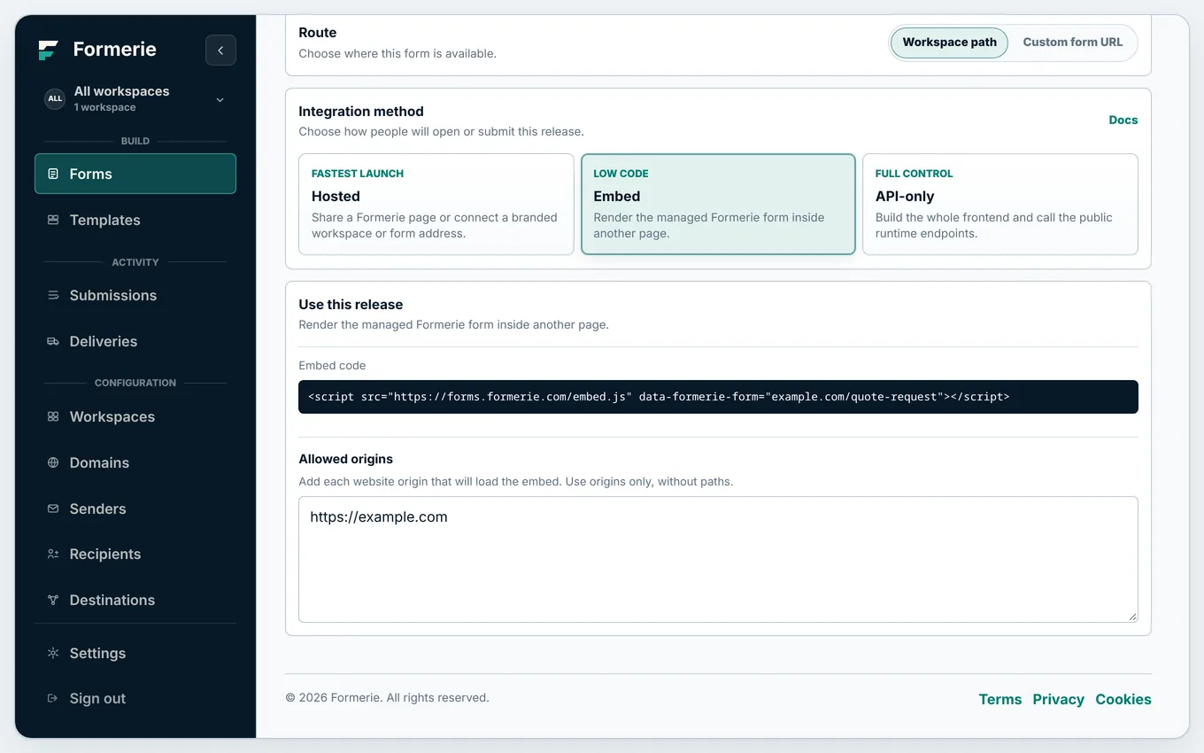The height and width of the screenshot is (753, 1204).
Task: Open Forms in the sidebar
Action: 135,174
